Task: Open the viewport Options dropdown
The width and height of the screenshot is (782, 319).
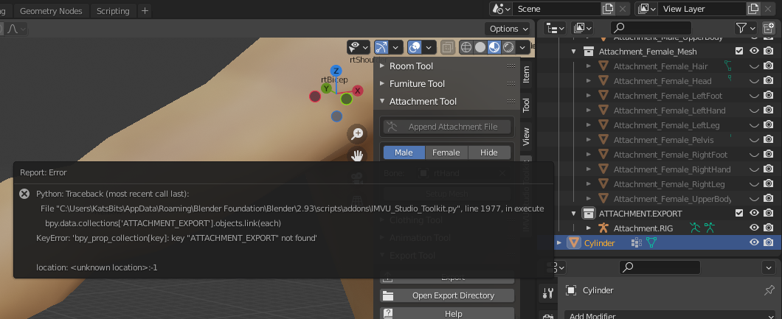Action: tap(508, 29)
